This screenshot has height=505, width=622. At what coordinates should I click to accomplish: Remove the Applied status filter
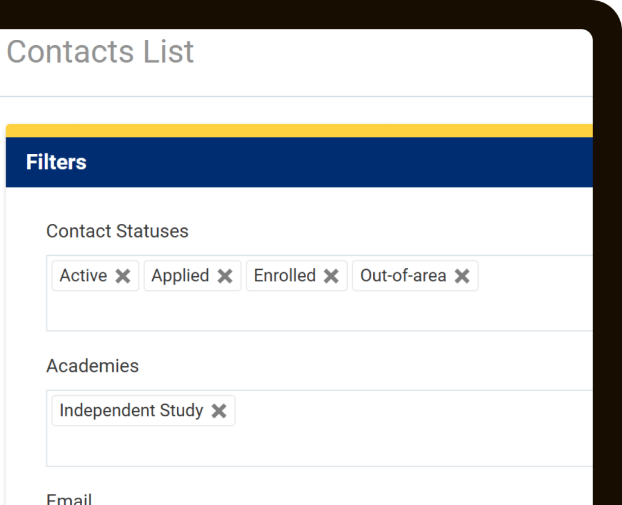(226, 276)
